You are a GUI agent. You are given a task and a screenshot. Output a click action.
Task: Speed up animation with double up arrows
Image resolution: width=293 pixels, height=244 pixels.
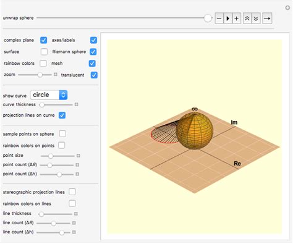247,19
